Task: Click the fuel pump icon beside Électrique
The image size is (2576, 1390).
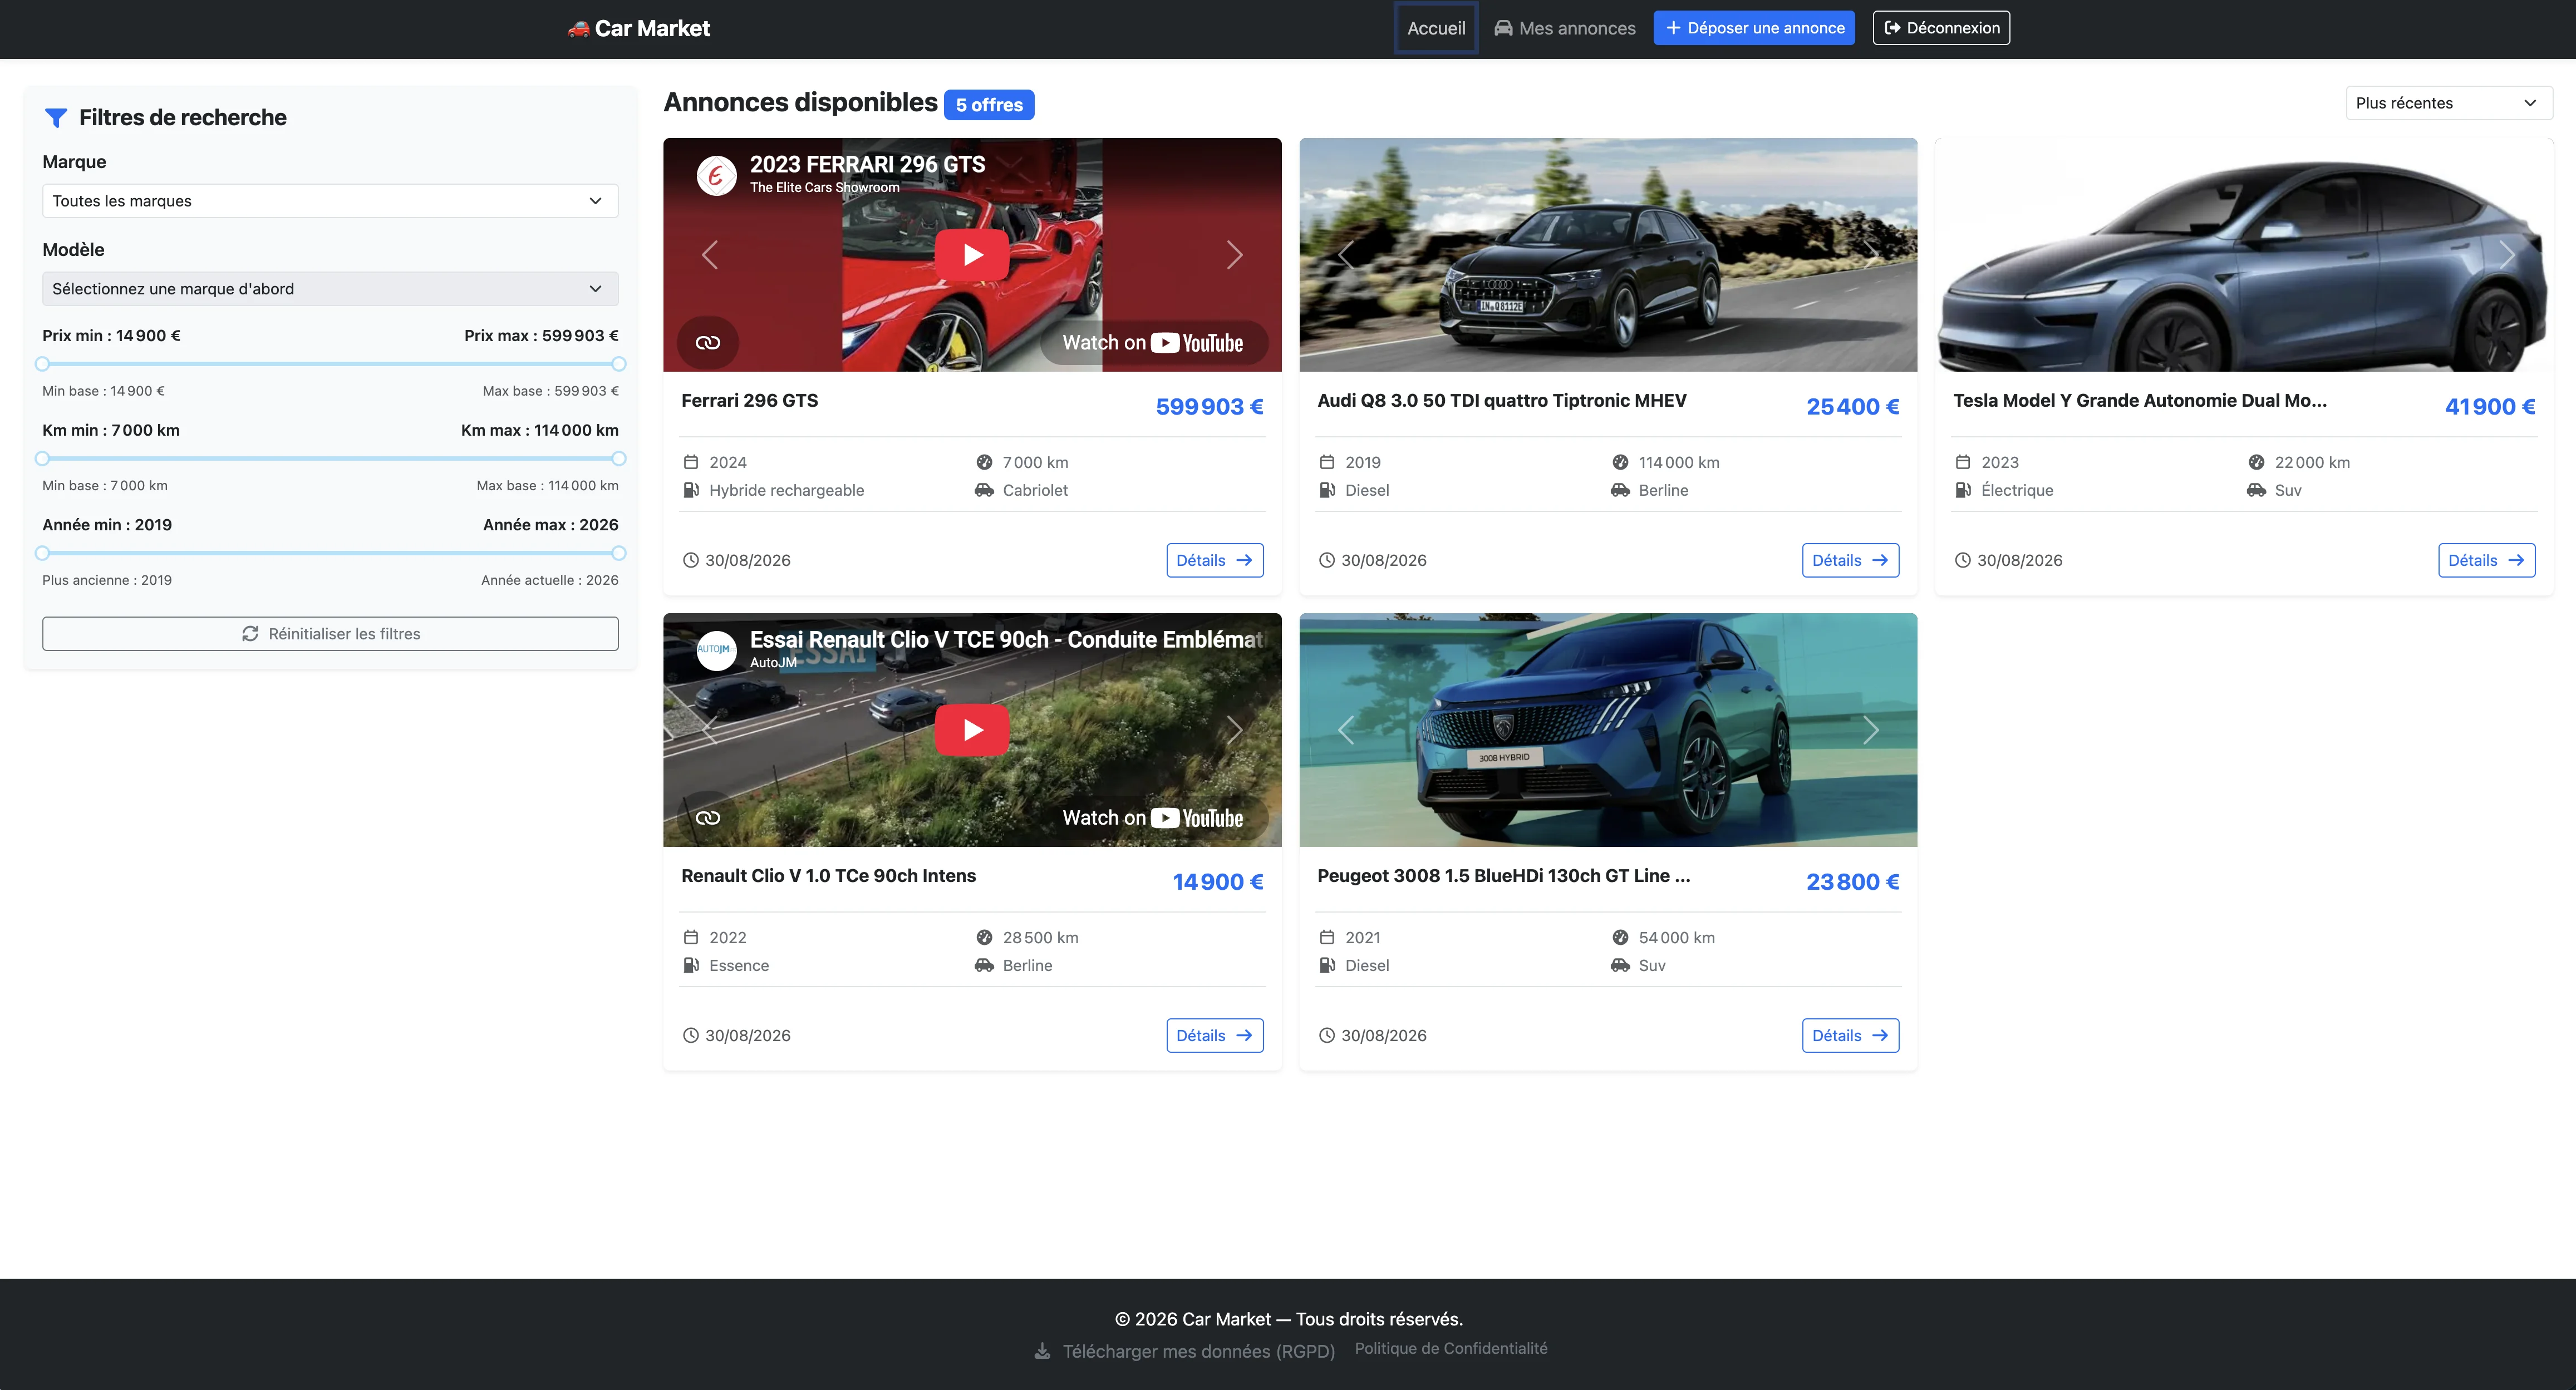Action: [x=1963, y=490]
